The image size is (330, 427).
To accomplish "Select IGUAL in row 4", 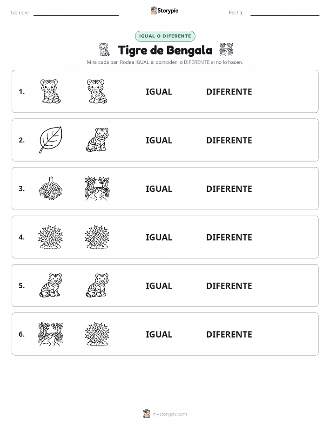I will 159,237.
